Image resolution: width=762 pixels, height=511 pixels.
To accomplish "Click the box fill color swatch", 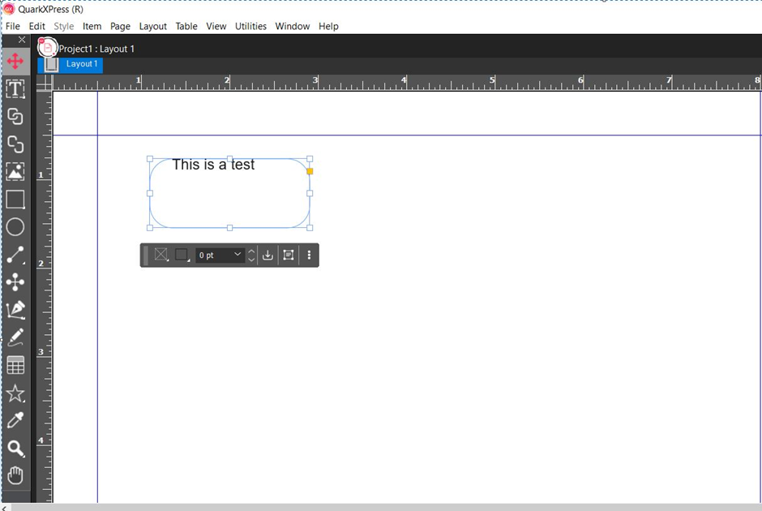I will coord(181,253).
